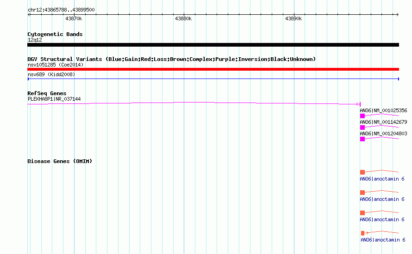Screen dimensions: 412x254
Task: Select the magenta PLEKHA8P1 transcript line
Action: point(194,103)
